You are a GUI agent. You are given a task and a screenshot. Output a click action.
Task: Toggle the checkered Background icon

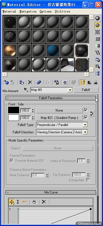[x=98, y=32]
